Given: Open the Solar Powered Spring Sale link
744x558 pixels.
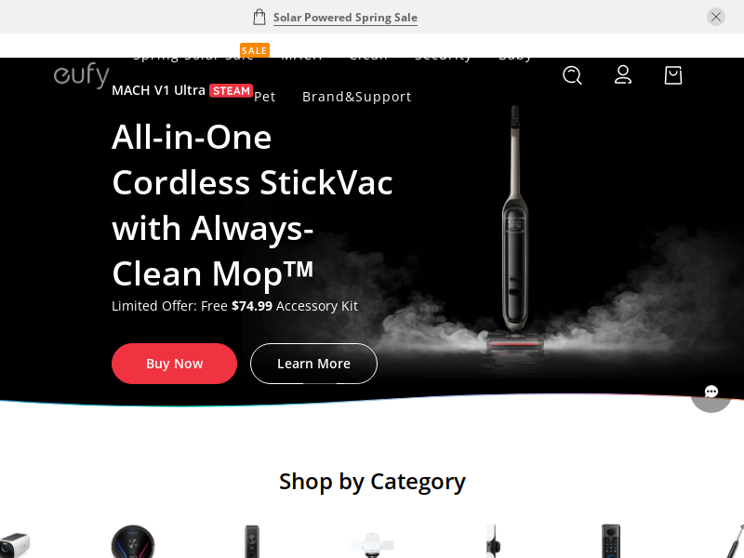Looking at the screenshot, I should (345, 18).
